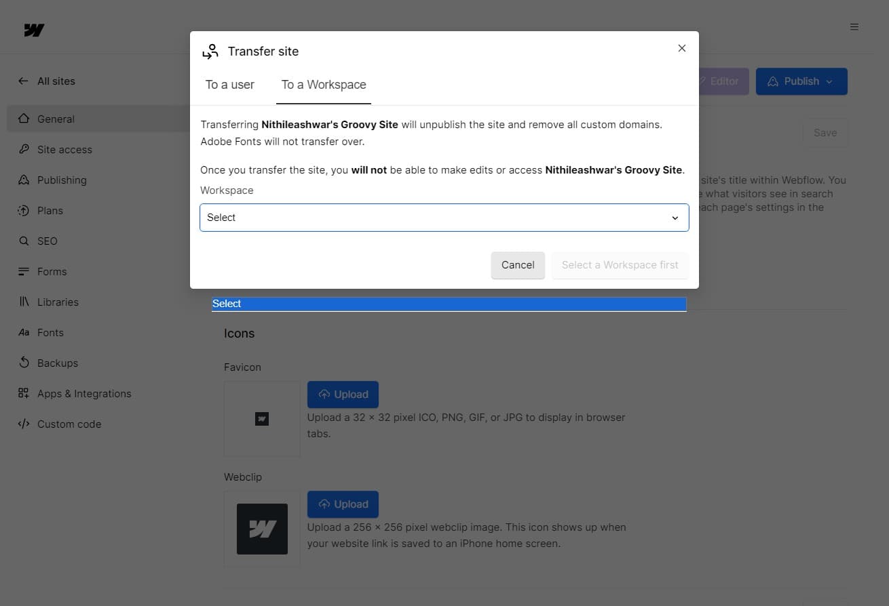Click the Custom code brackets icon

(x=24, y=424)
